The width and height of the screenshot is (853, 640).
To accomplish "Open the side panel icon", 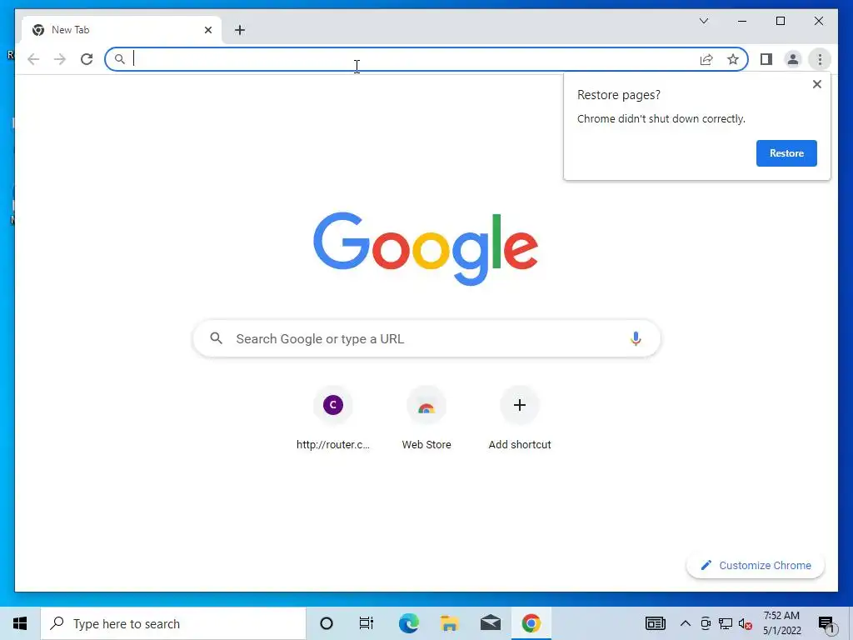I will (x=766, y=59).
